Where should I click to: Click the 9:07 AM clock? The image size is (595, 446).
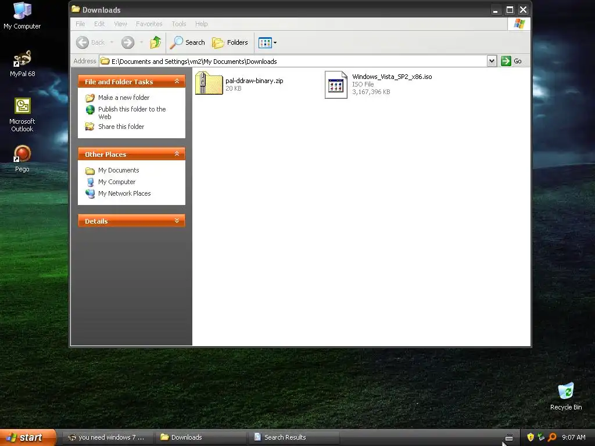coord(574,437)
